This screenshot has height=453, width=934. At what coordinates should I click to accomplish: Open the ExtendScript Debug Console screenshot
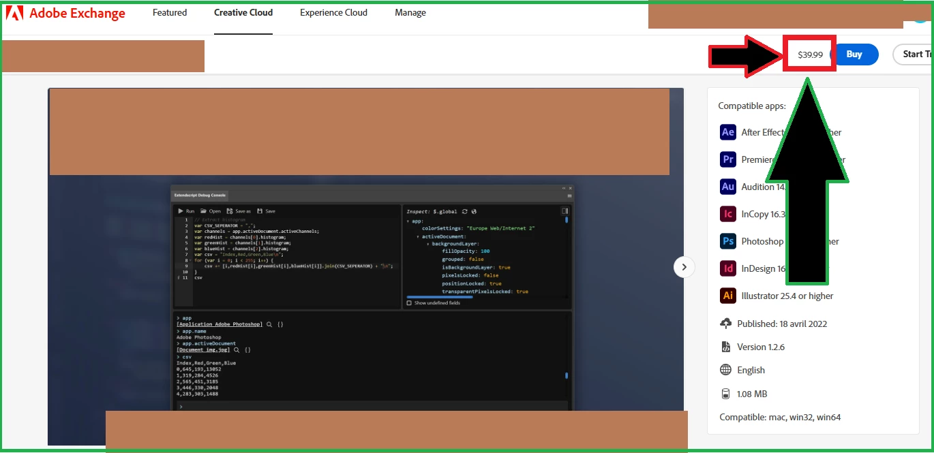[372, 298]
